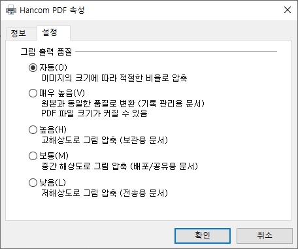Select the 설정 tab

(50, 33)
